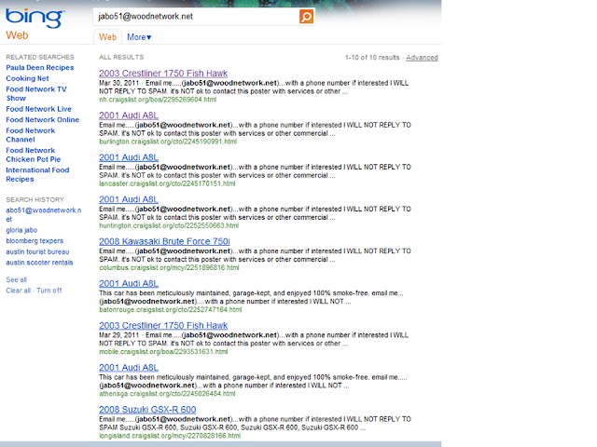Open austin tourist bureau history entry

pos(37,251)
